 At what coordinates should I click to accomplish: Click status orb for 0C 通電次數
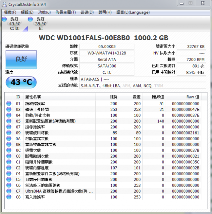pyautogui.click(x=9, y=150)
